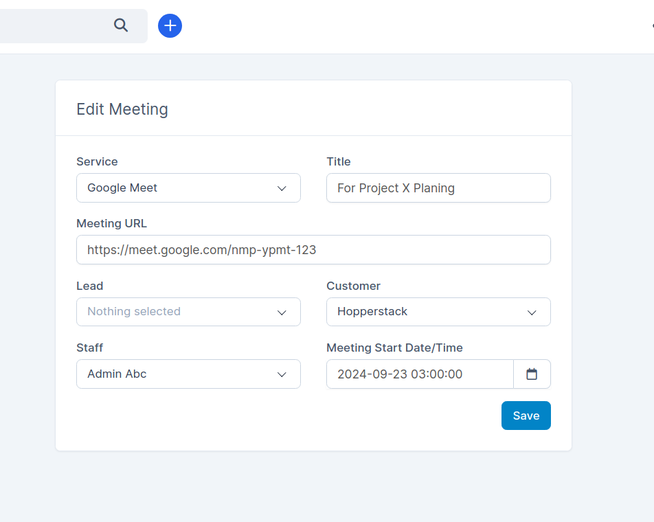
Task: Select the Meeting URL text box
Action: coord(313,249)
